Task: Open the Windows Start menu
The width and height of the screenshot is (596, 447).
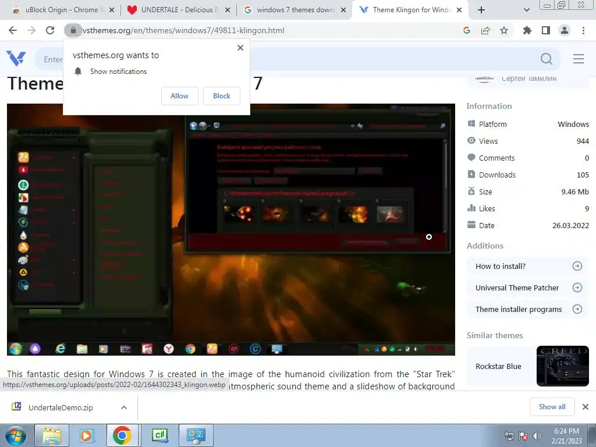Action: click(15, 435)
